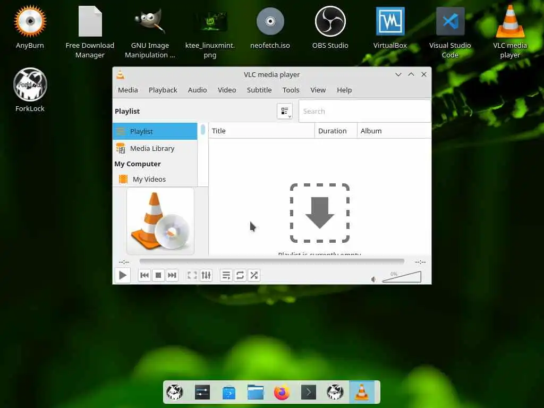544x408 pixels.
Task: Open the View menu
Action: click(318, 90)
